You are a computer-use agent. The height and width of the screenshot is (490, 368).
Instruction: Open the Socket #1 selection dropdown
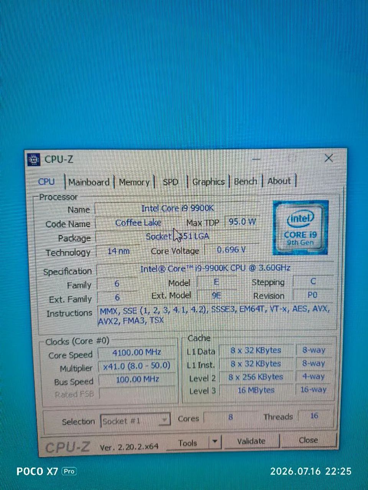click(135, 421)
